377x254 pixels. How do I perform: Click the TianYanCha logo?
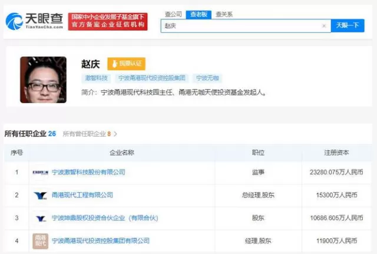point(34,21)
